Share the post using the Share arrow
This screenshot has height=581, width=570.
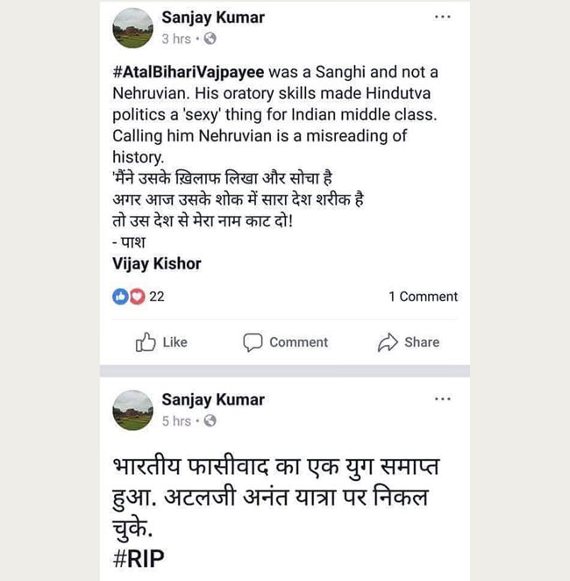point(409,342)
